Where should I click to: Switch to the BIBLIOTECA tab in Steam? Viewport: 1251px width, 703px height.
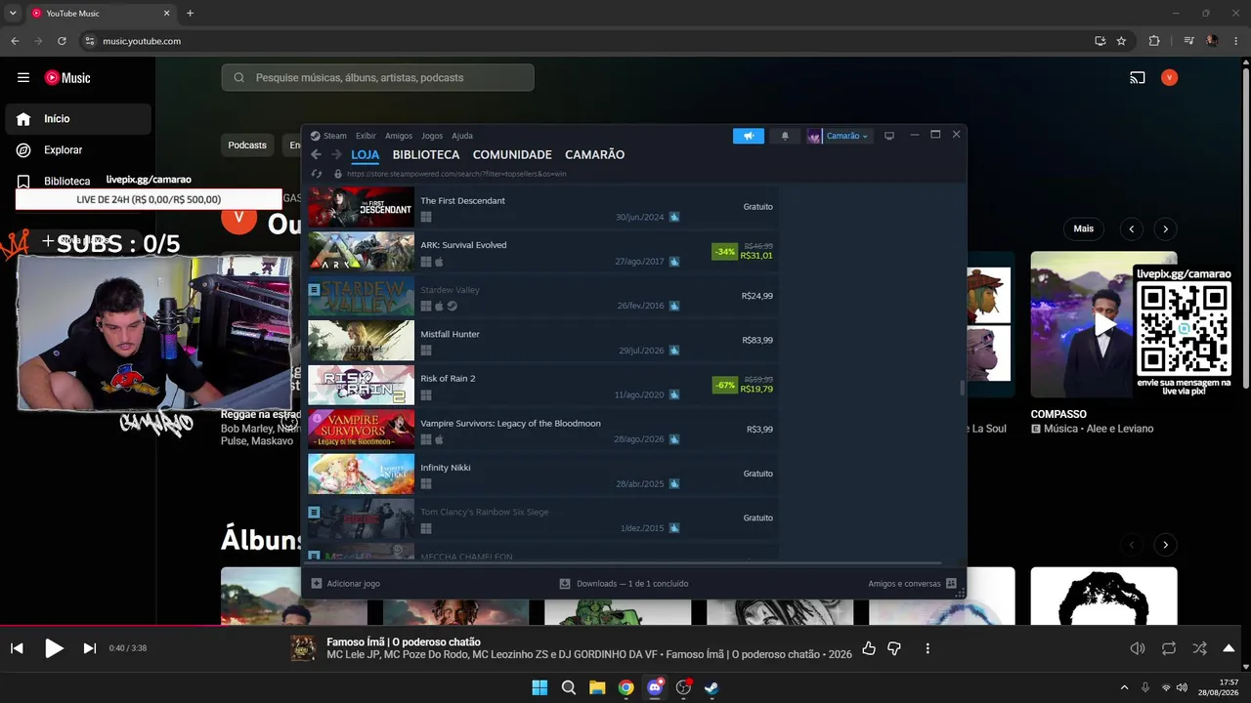(426, 154)
